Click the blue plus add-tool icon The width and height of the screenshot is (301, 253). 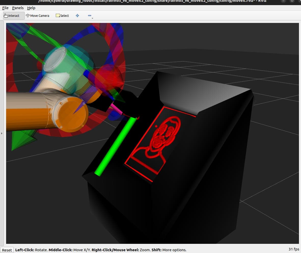tap(77, 16)
